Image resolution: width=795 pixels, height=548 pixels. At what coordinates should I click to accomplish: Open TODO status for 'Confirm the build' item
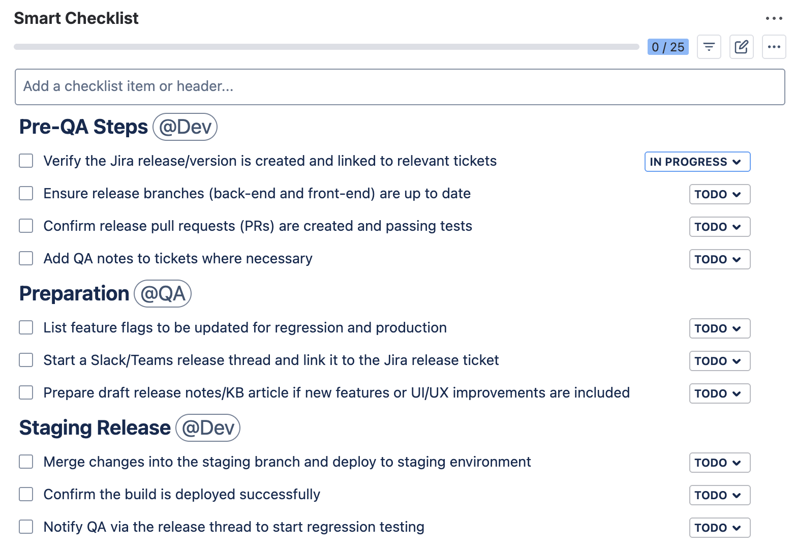pos(720,495)
